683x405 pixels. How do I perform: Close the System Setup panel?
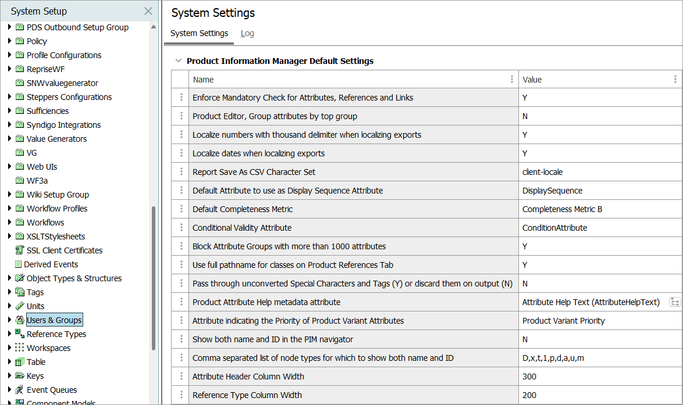[148, 11]
